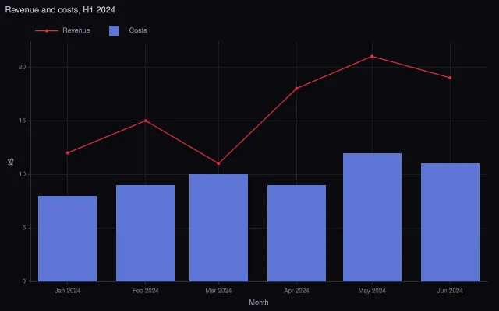Click the 'Mar 2024' axis label
Image resolution: width=499 pixels, height=311 pixels.
coord(218,291)
